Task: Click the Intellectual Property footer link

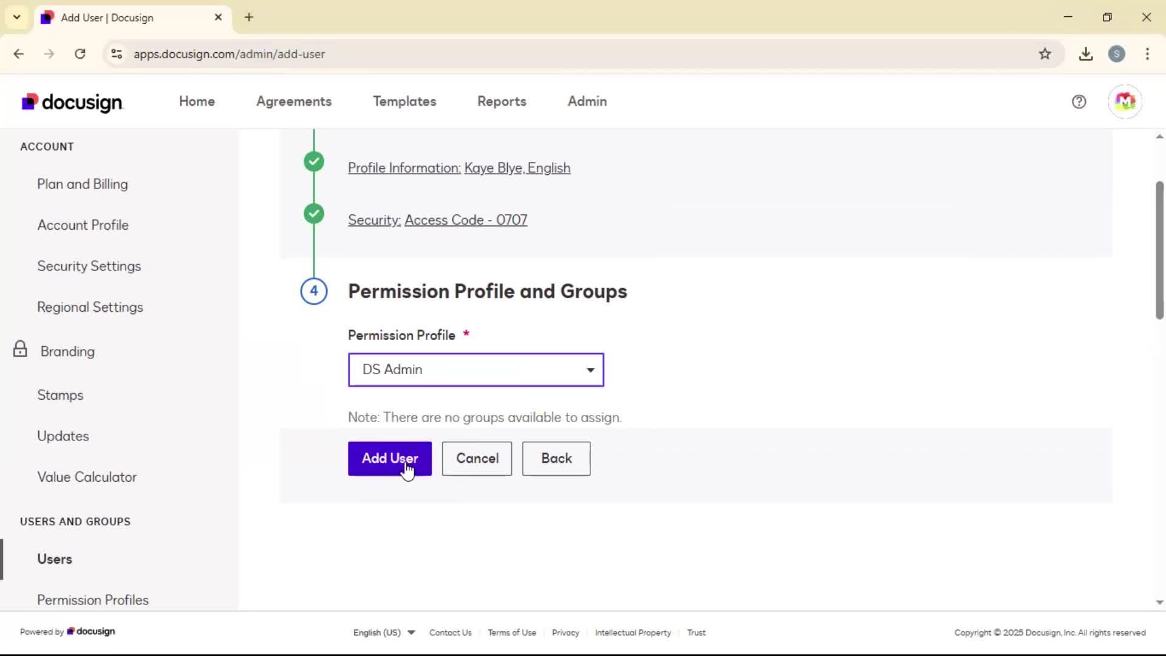Action: tap(633, 632)
